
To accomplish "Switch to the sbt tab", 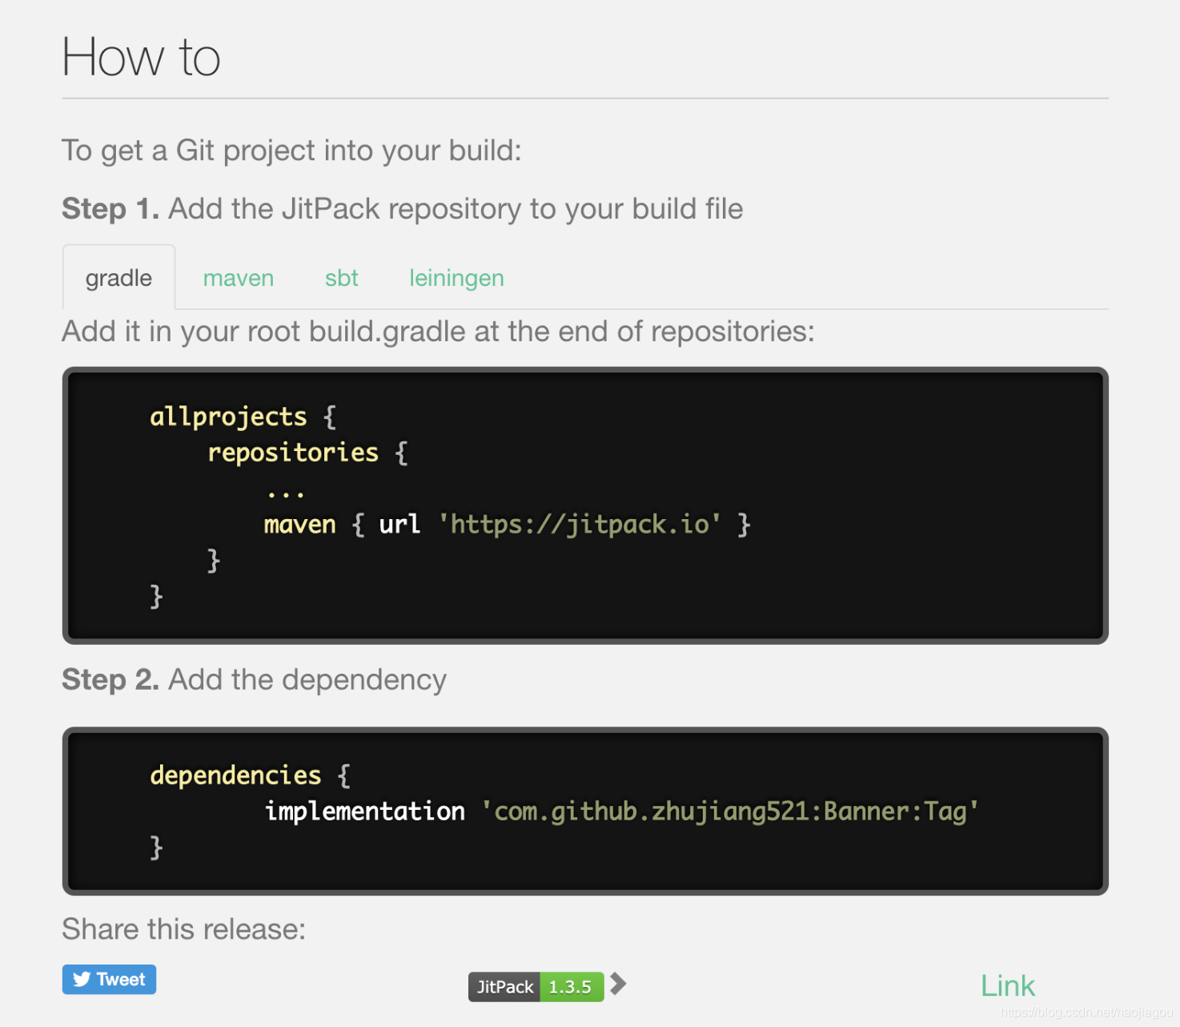I will click(x=341, y=278).
